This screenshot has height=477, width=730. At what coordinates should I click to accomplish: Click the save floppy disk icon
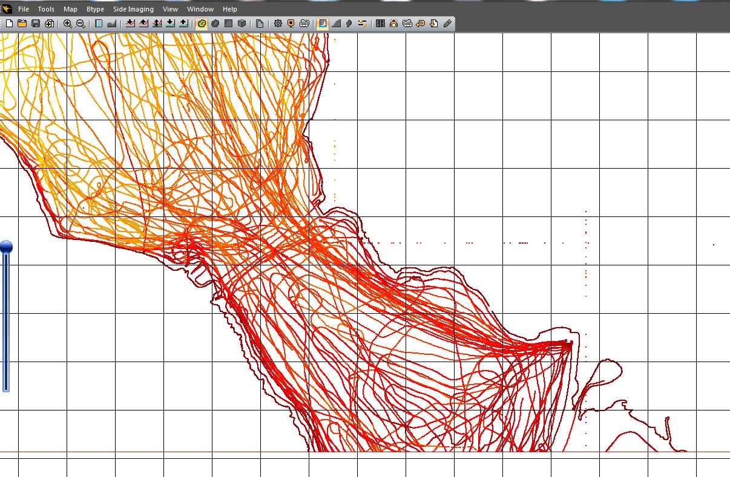click(x=36, y=24)
